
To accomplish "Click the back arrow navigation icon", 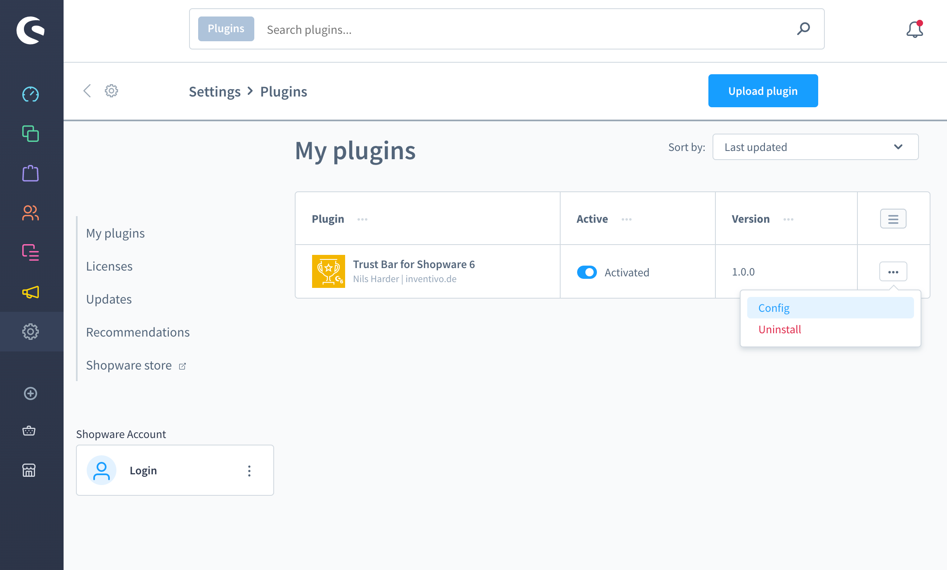I will (87, 90).
